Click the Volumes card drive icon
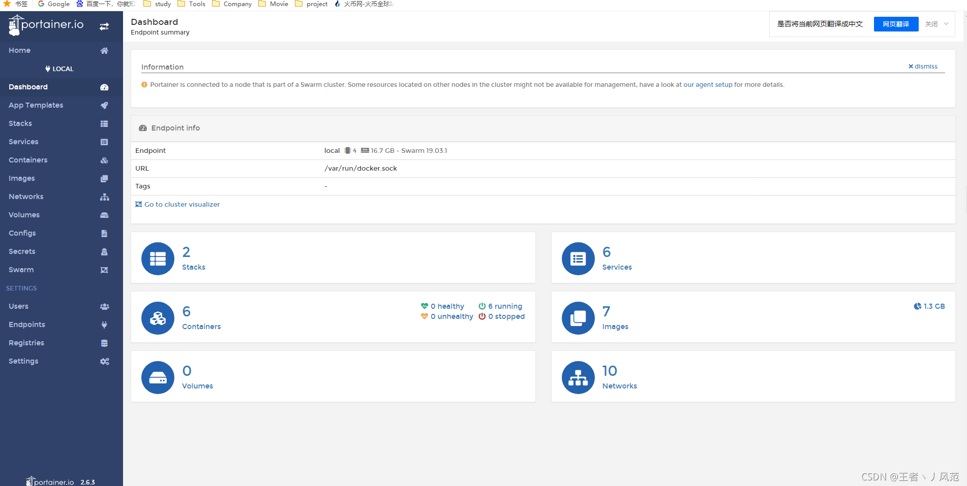Viewport: 967px width, 486px height. point(158,377)
